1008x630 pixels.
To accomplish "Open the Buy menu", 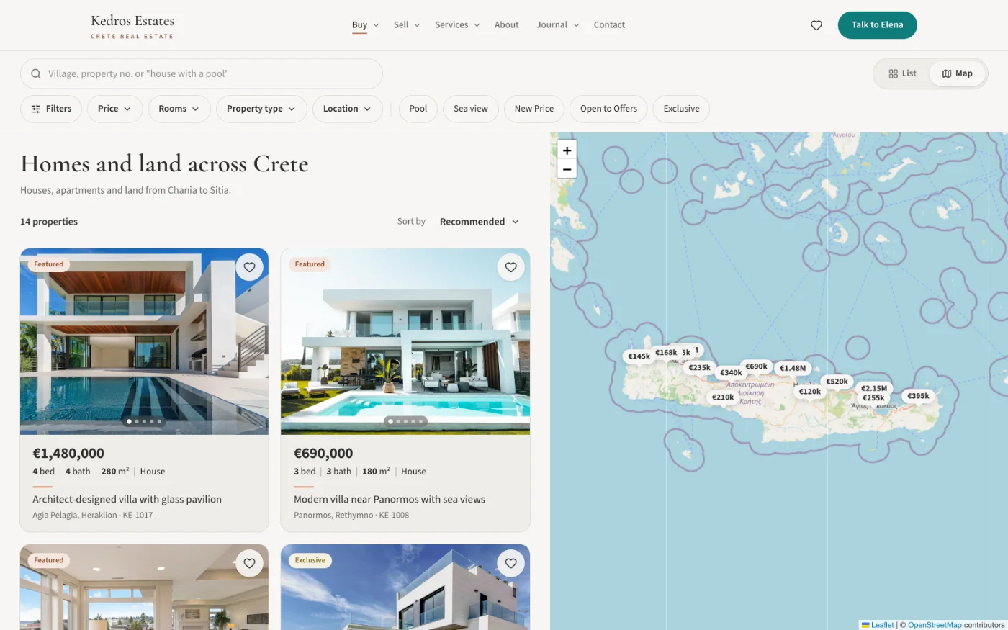I will [365, 25].
